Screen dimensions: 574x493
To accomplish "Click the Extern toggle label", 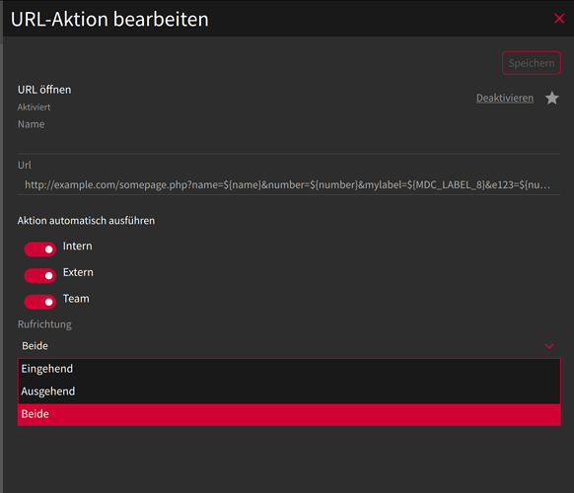I will [78, 272].
